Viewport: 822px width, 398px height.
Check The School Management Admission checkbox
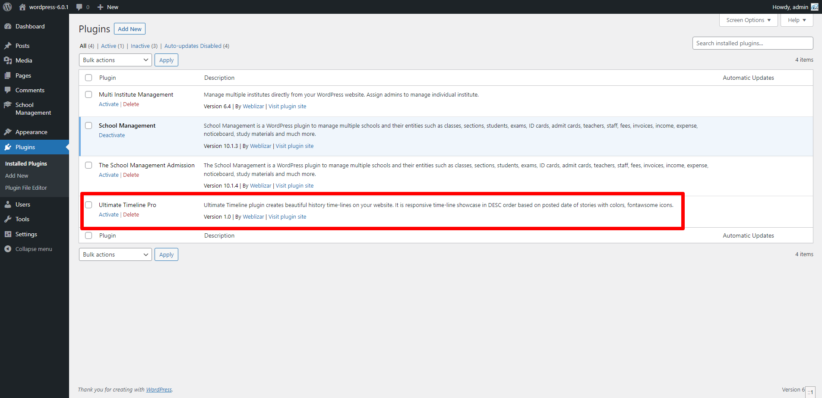(x=89, y=165)
